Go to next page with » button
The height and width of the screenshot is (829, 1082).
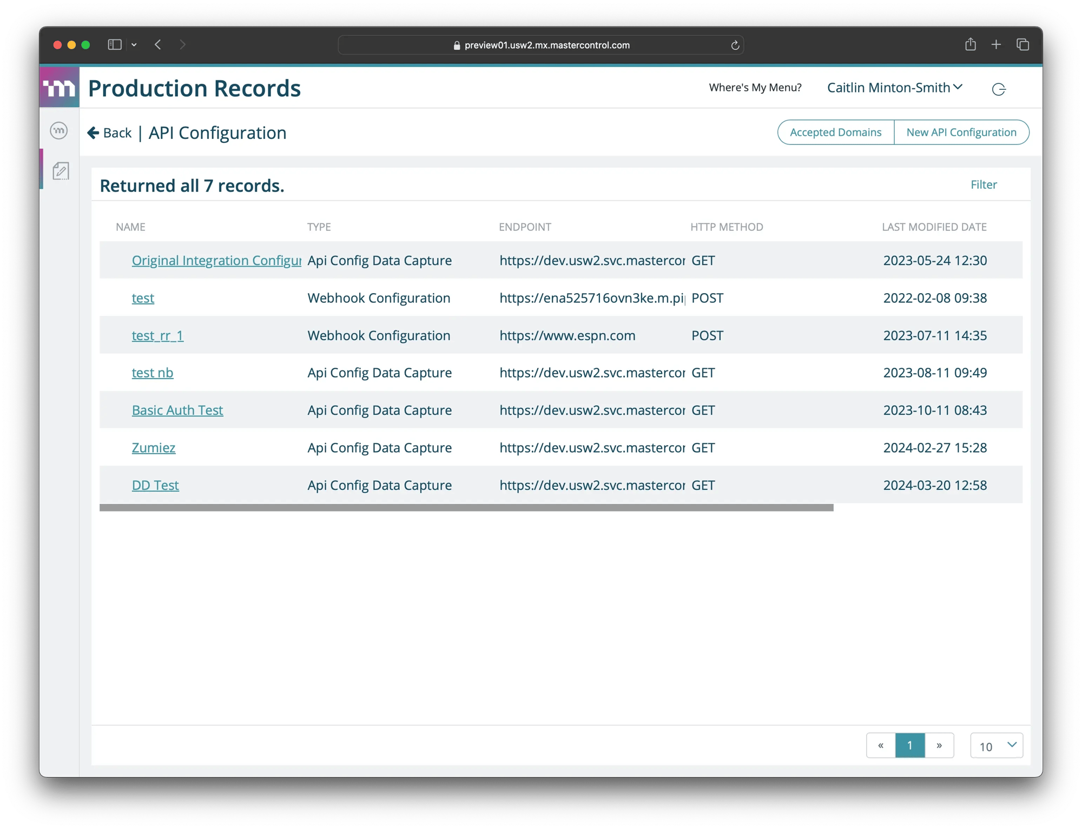(x=939, y=745)
